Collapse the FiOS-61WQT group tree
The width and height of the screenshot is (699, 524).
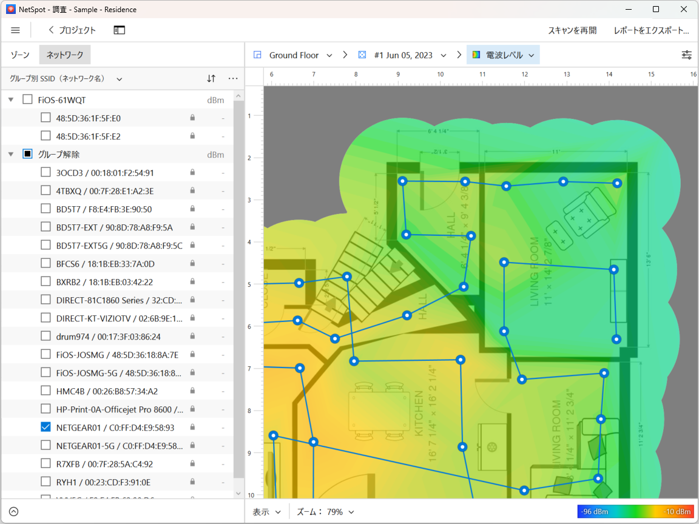click(x=11, y=100)
